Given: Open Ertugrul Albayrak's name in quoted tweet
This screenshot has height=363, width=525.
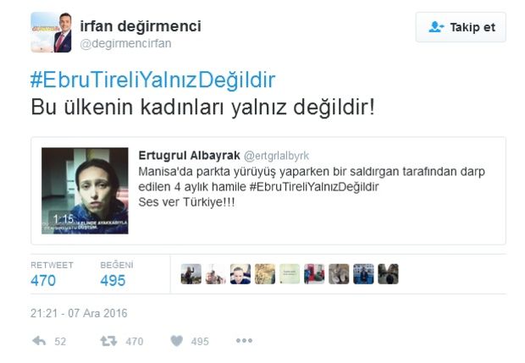Looking at the screenshot, I should [x=189, y=155].
